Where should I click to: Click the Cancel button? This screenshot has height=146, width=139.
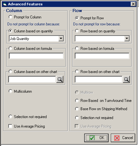pos(123,138)
